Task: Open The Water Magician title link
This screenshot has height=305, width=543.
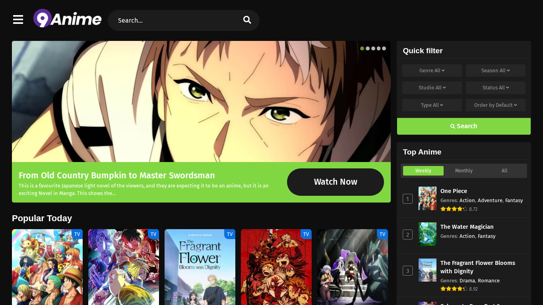Action: (467, 227)
